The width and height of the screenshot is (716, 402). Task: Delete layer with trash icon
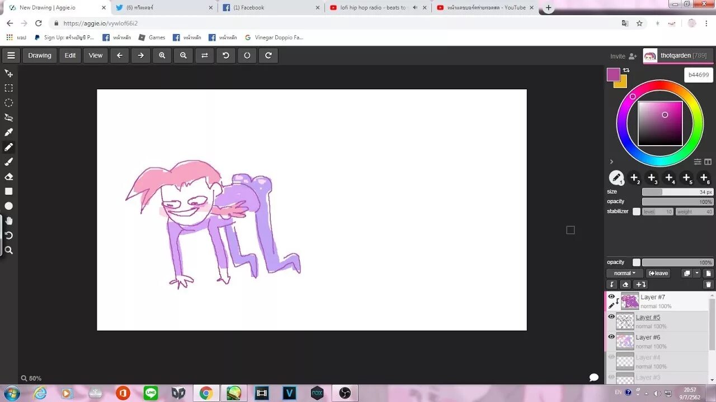pyautogui.click(x=708, y=285)
